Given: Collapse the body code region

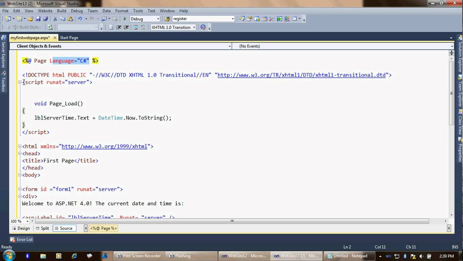Looking at the screenshot, I should [x=20, y=175].
